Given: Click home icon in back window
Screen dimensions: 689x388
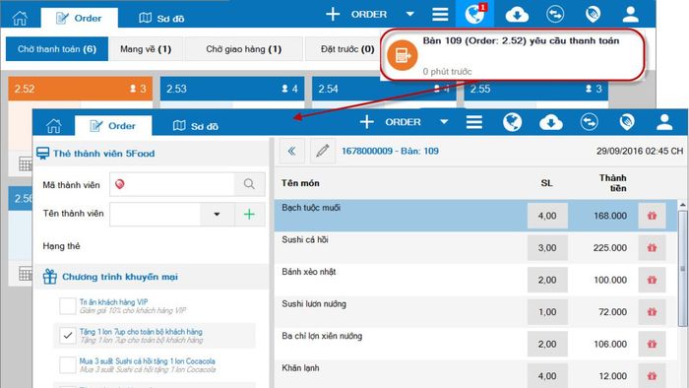Looking at the screenshot, I should (x=20, y=18).
